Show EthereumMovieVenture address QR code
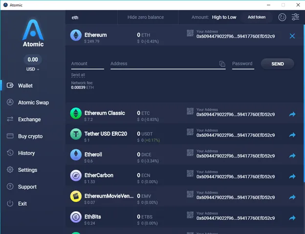 click(x=190, y=194)
